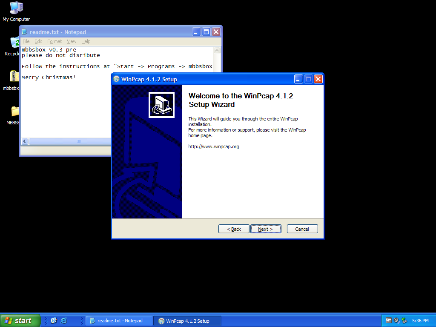Image resolution: width=436 pixels, height=327 pixels.
Task: Click the WinPcap Setup title bar icon
Action: click(116, 79)
